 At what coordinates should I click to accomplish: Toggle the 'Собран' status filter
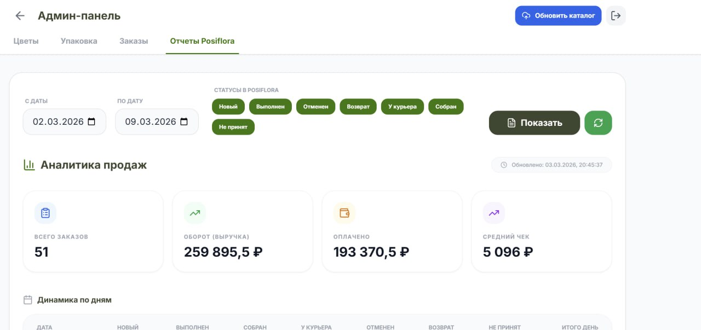click(x=446, y=107)
